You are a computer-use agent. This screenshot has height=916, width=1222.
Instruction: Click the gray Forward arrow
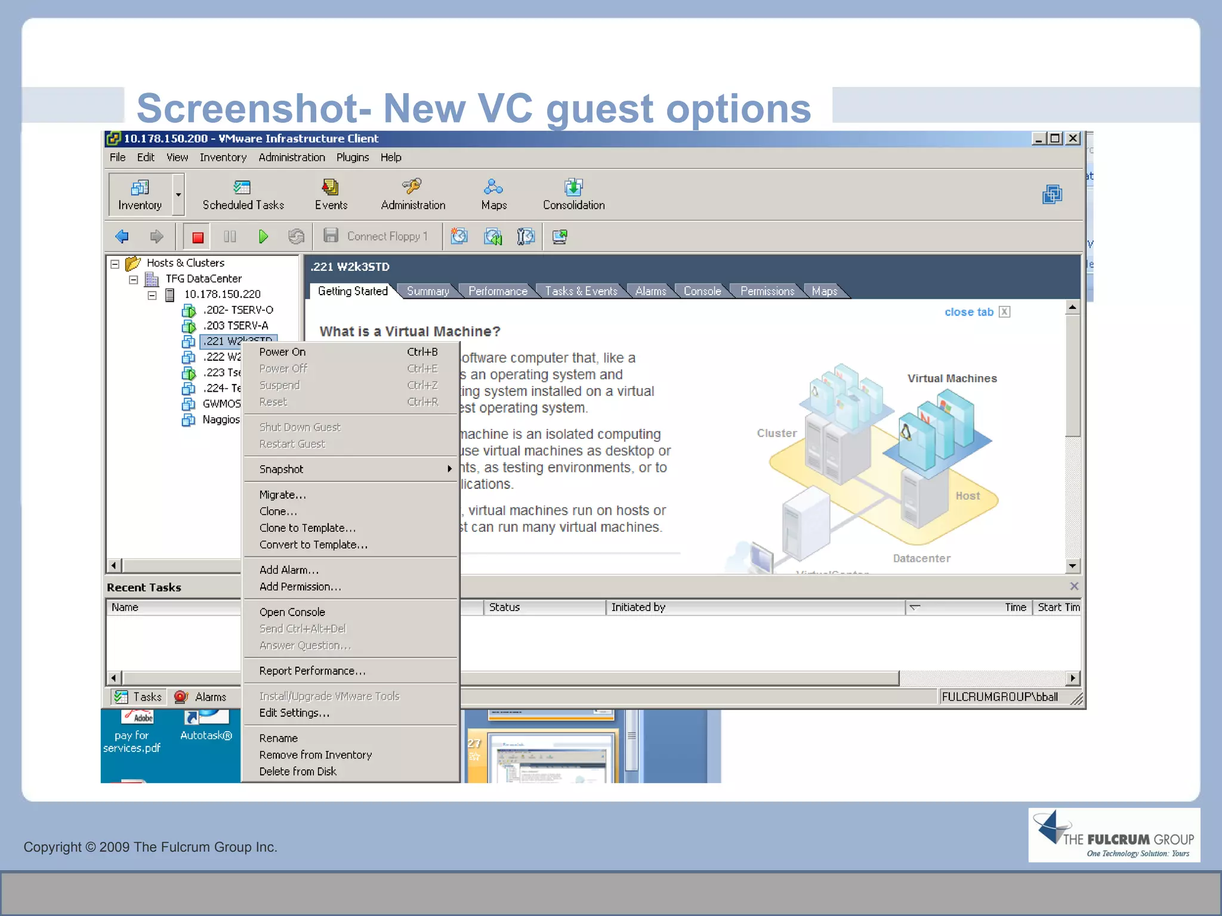[156, 237]
